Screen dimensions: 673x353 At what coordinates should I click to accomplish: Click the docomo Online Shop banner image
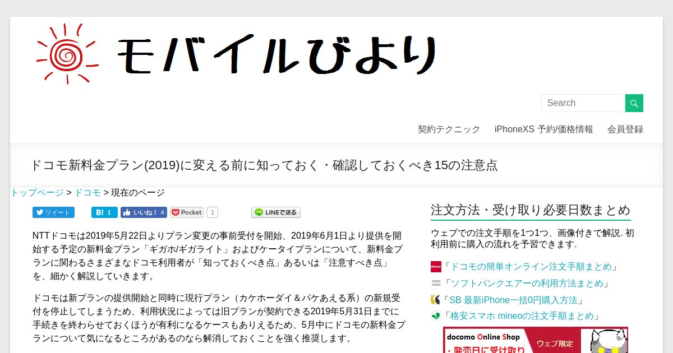point(536,340)
